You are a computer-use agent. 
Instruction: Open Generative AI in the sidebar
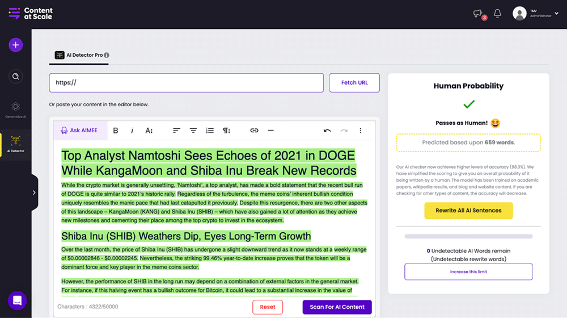(16, 109)
